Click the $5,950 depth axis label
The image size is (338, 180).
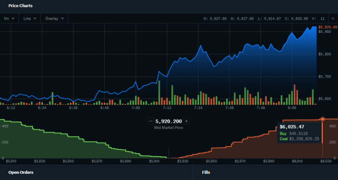click(x=211, y=161)
